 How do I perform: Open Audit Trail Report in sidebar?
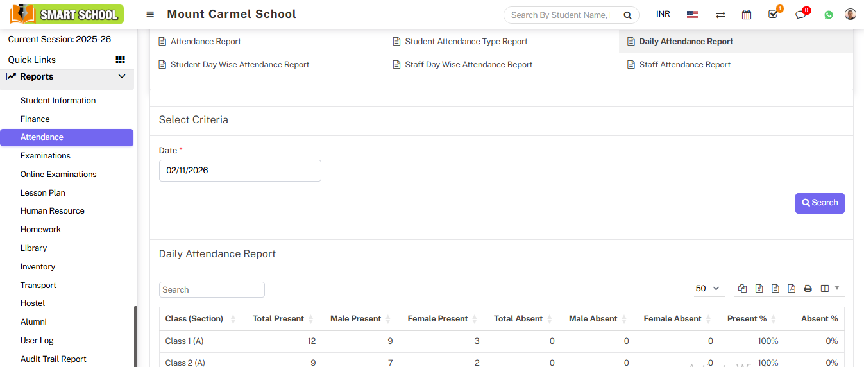53,359
